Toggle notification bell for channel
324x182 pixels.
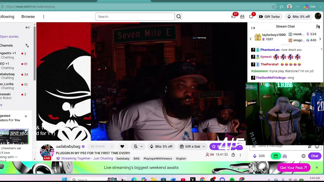(136, 146)
